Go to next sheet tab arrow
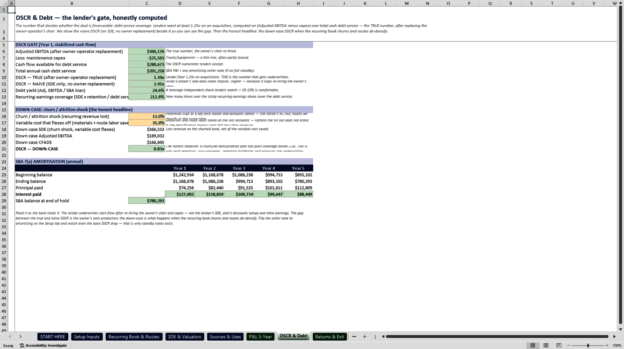 20,337
